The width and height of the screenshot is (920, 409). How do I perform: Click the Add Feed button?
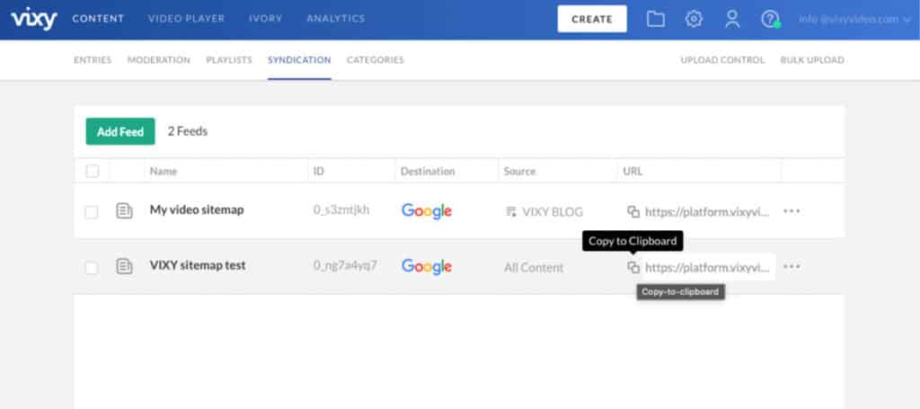tap(120, 131)
